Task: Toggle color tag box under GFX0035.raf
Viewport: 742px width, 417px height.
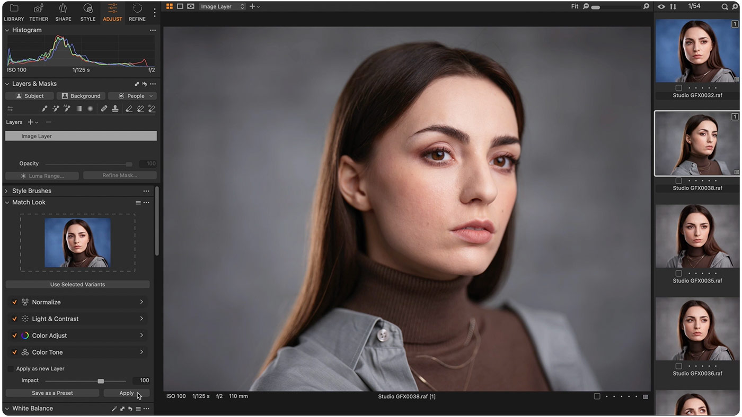Action: tap(679, 274)
